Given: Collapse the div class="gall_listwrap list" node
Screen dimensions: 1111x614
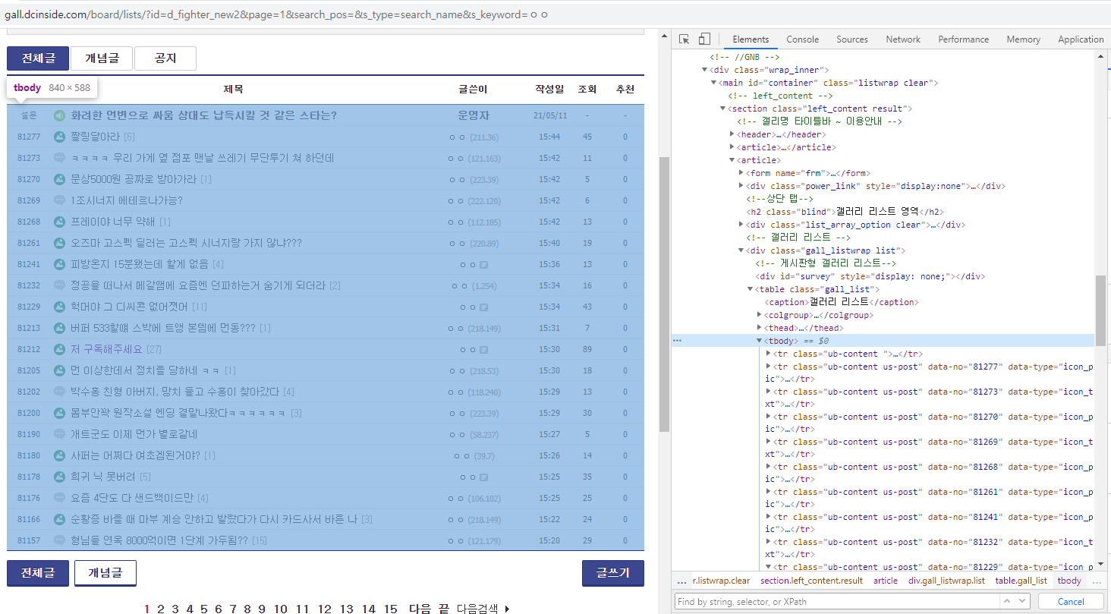Looking at the screenshot, I should (x=741, y=250).
